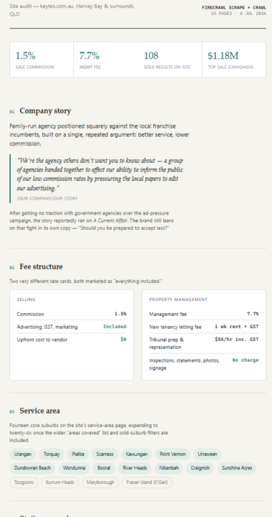Select the Fraser Island (K'Gari) chip
This screenshot has height=517, width=272.
click(147, 483)
